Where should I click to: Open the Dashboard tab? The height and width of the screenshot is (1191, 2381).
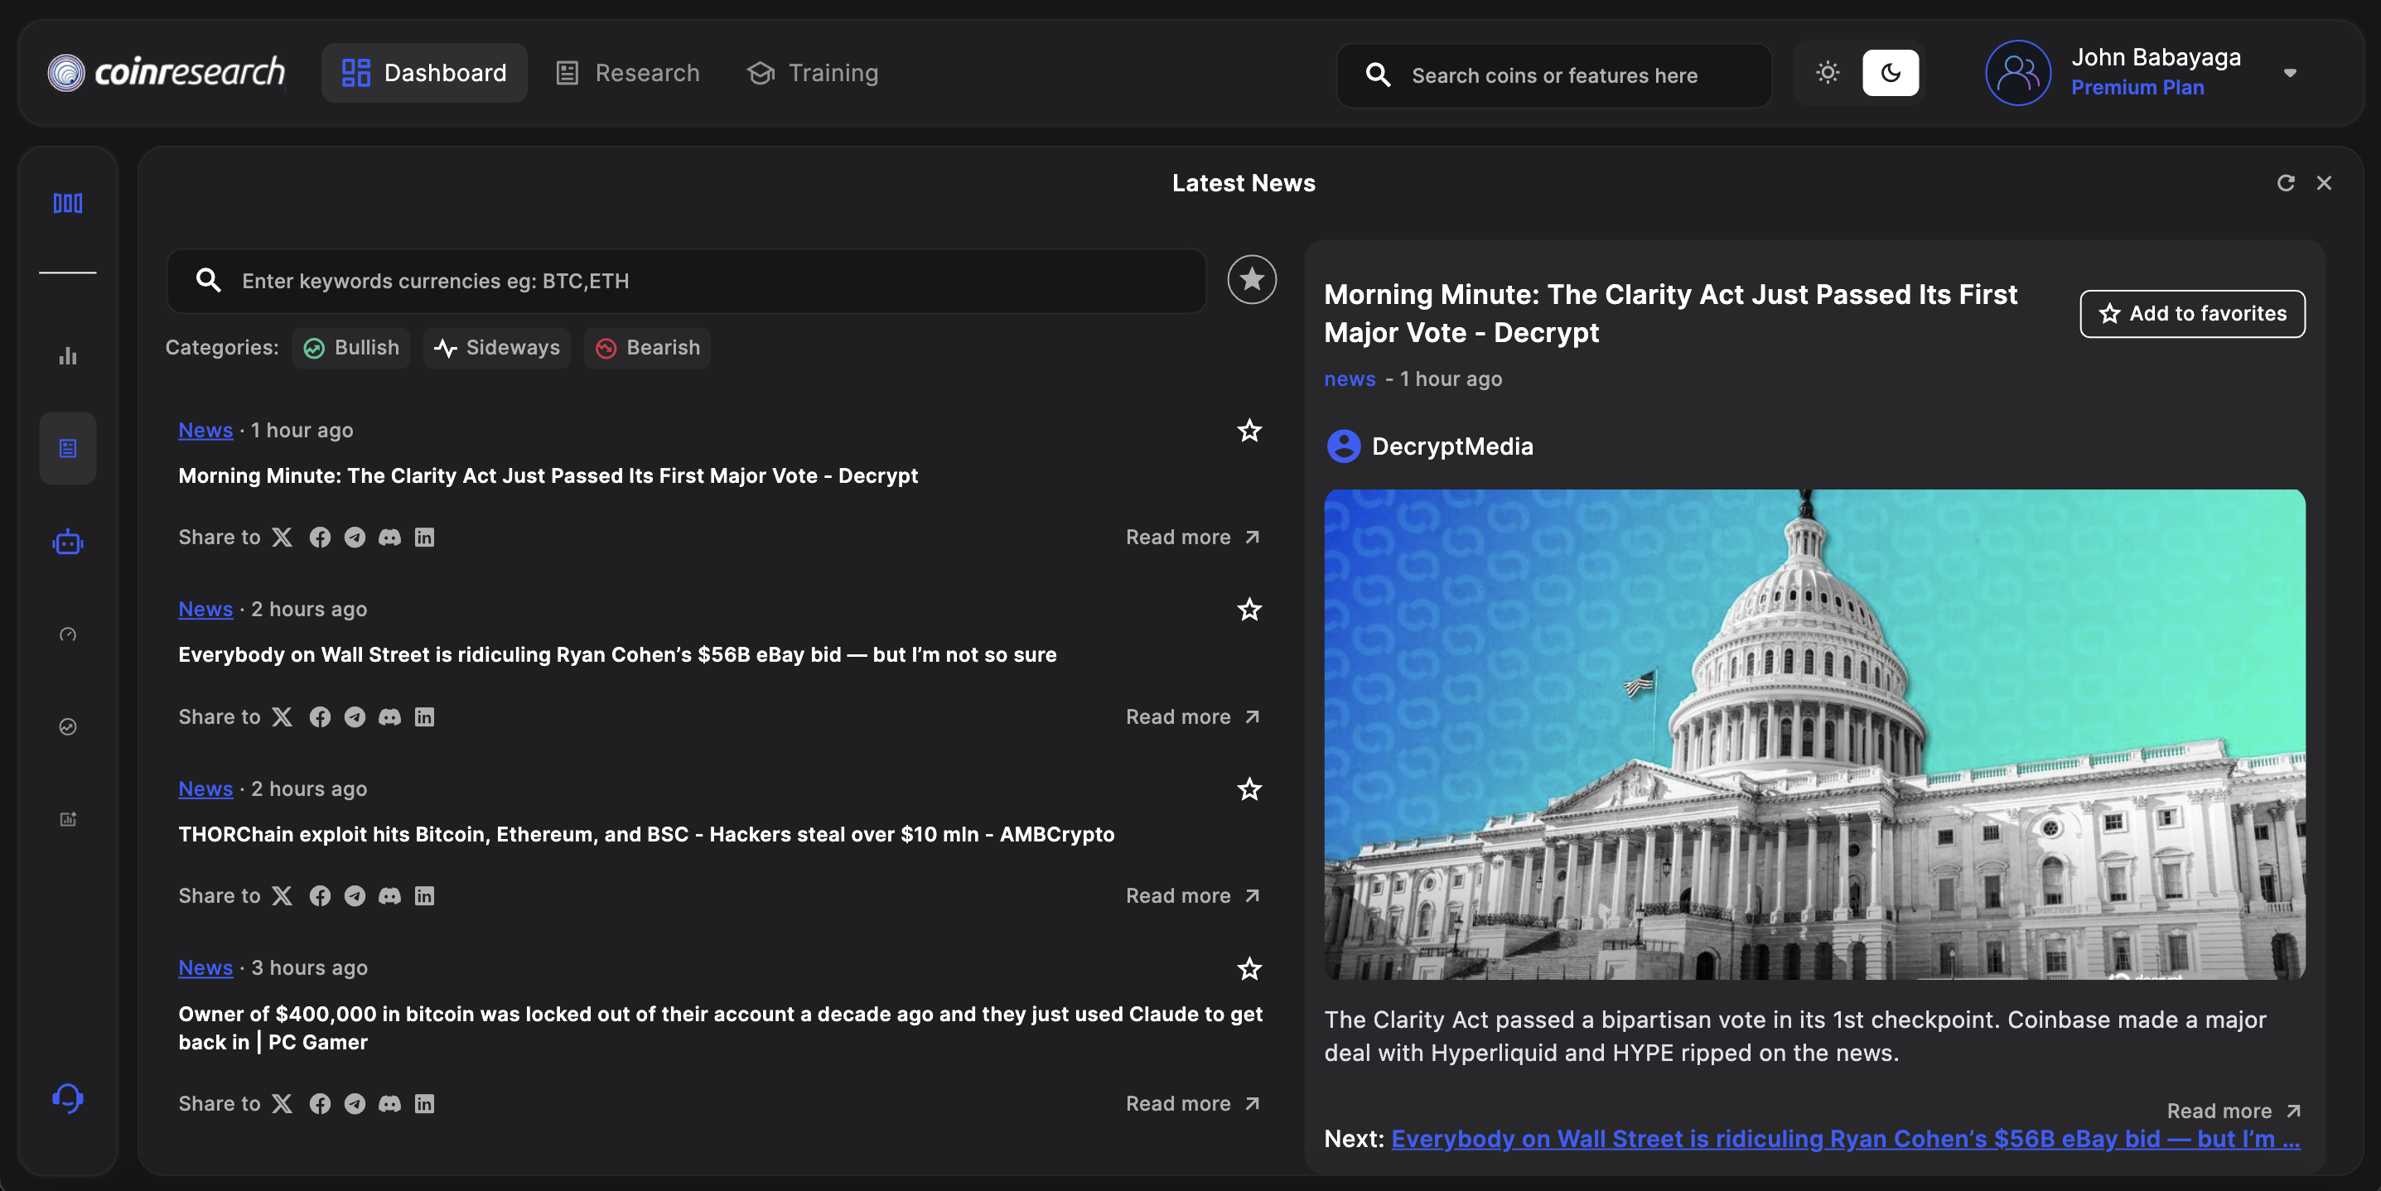tap(424, 72)
